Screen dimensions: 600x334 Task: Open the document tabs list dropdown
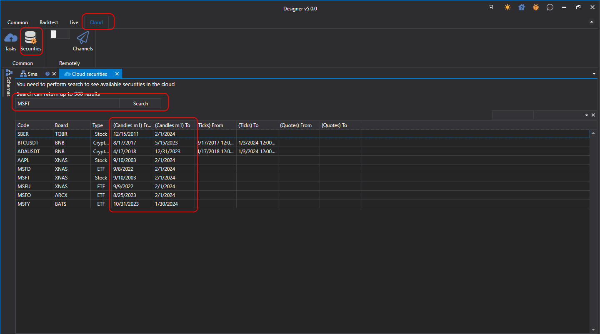pos(594,74)
